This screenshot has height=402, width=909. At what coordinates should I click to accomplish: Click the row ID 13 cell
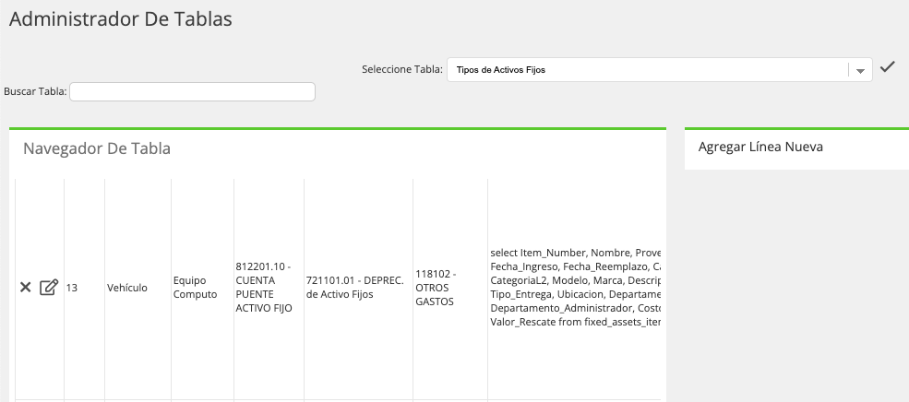click(x=72, y=288)
